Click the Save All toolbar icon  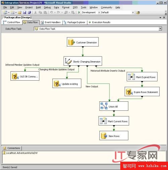(x=29, y=12)
